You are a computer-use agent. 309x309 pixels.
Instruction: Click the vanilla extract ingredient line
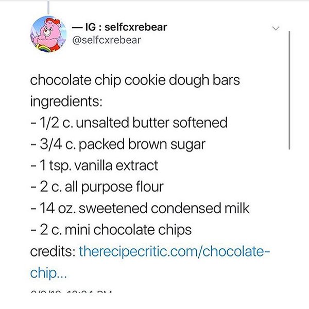[94, 166]
